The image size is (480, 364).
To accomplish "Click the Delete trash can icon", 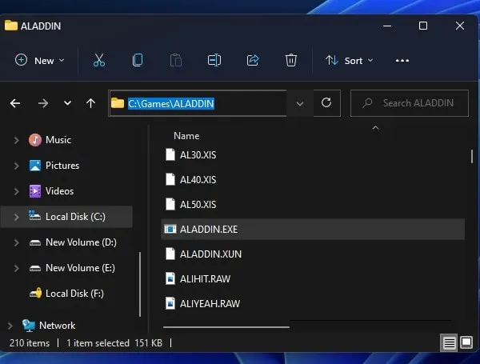I will [x=291, y=60].
